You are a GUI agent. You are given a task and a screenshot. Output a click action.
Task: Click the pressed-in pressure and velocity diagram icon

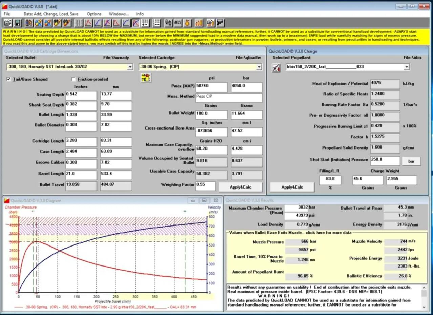[x=136, y=23]
